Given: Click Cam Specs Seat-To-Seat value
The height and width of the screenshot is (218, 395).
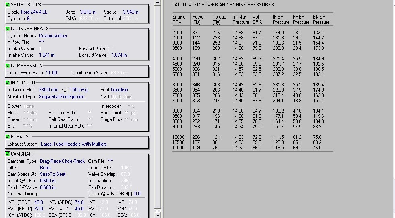Looking at the screenshot, I should pos(53,174).
